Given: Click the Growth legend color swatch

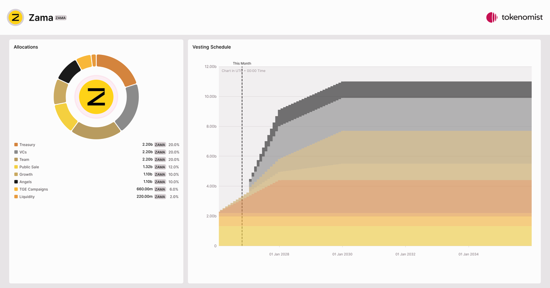Looking at the screenshot, I should pos(16,174).
